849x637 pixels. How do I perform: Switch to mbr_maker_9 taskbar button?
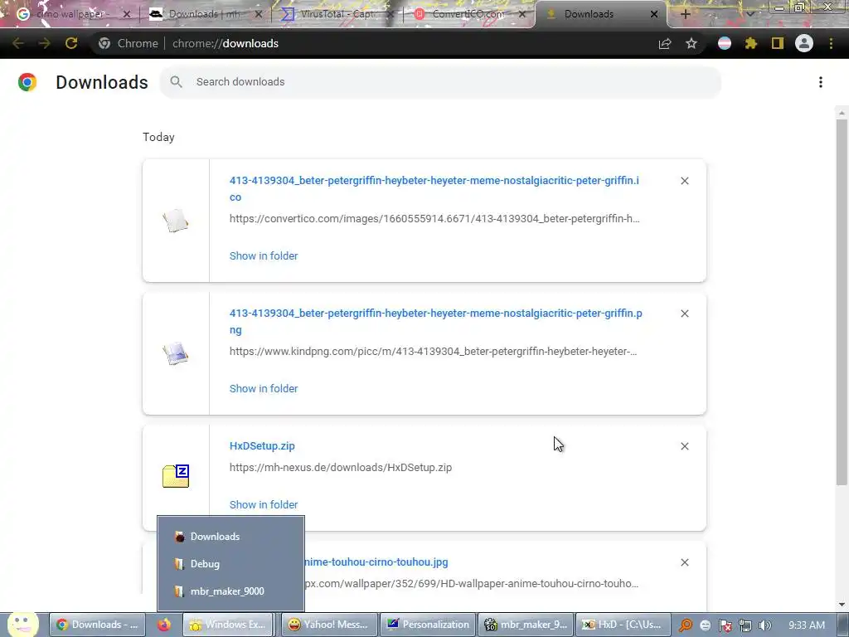(526, 625)
